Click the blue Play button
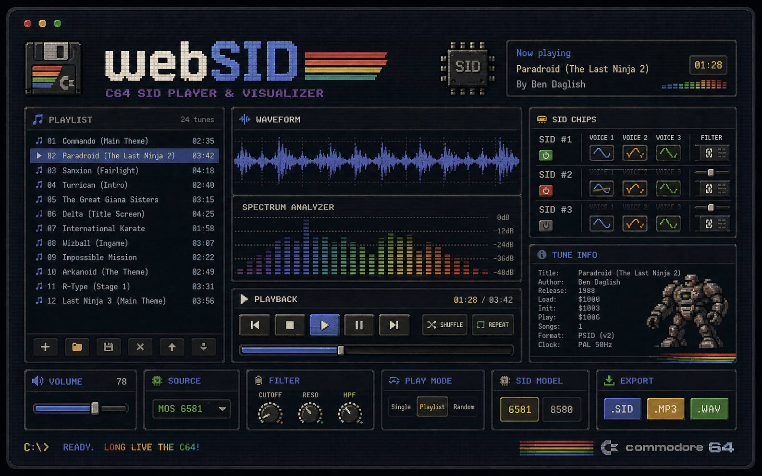762x476 pixels. click(x=324, y=325)
